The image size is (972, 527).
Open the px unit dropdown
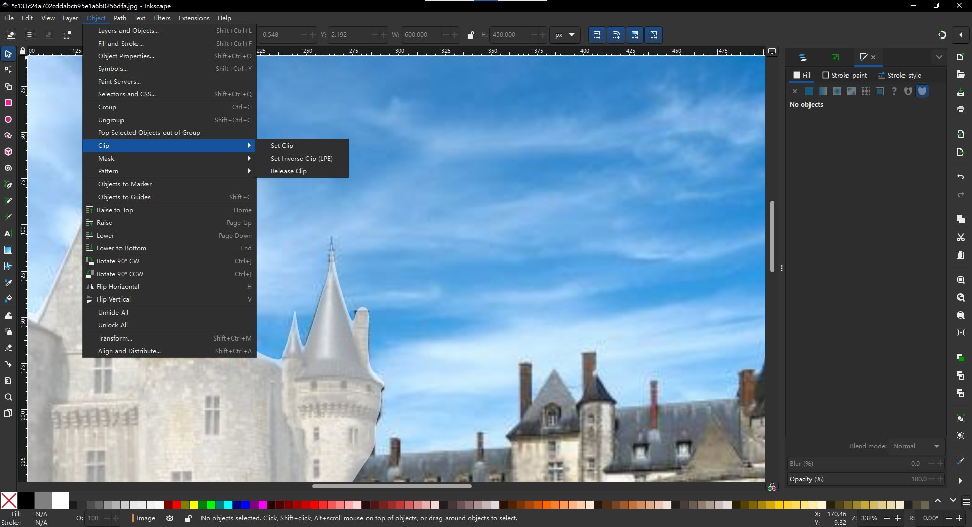click(x=565, y=35)
